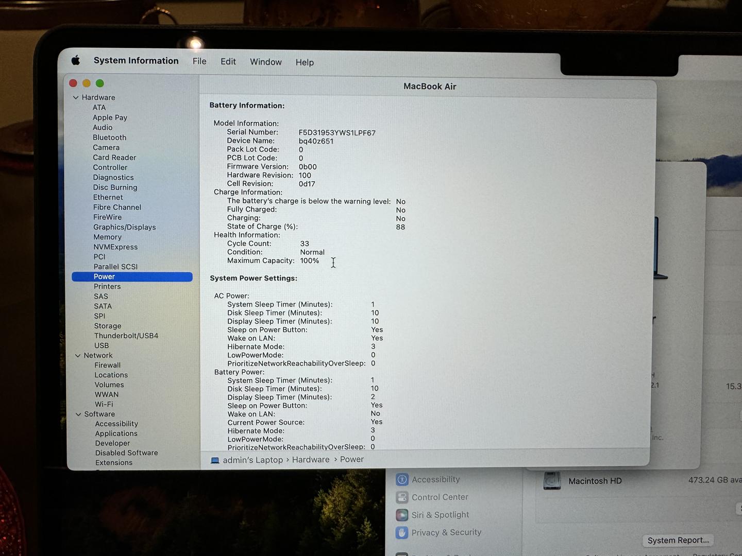Image resolution: width=742 pixels, height=556 pixels.
Task: Open Accessibility icon in System Settings
Action: point(402,479)
